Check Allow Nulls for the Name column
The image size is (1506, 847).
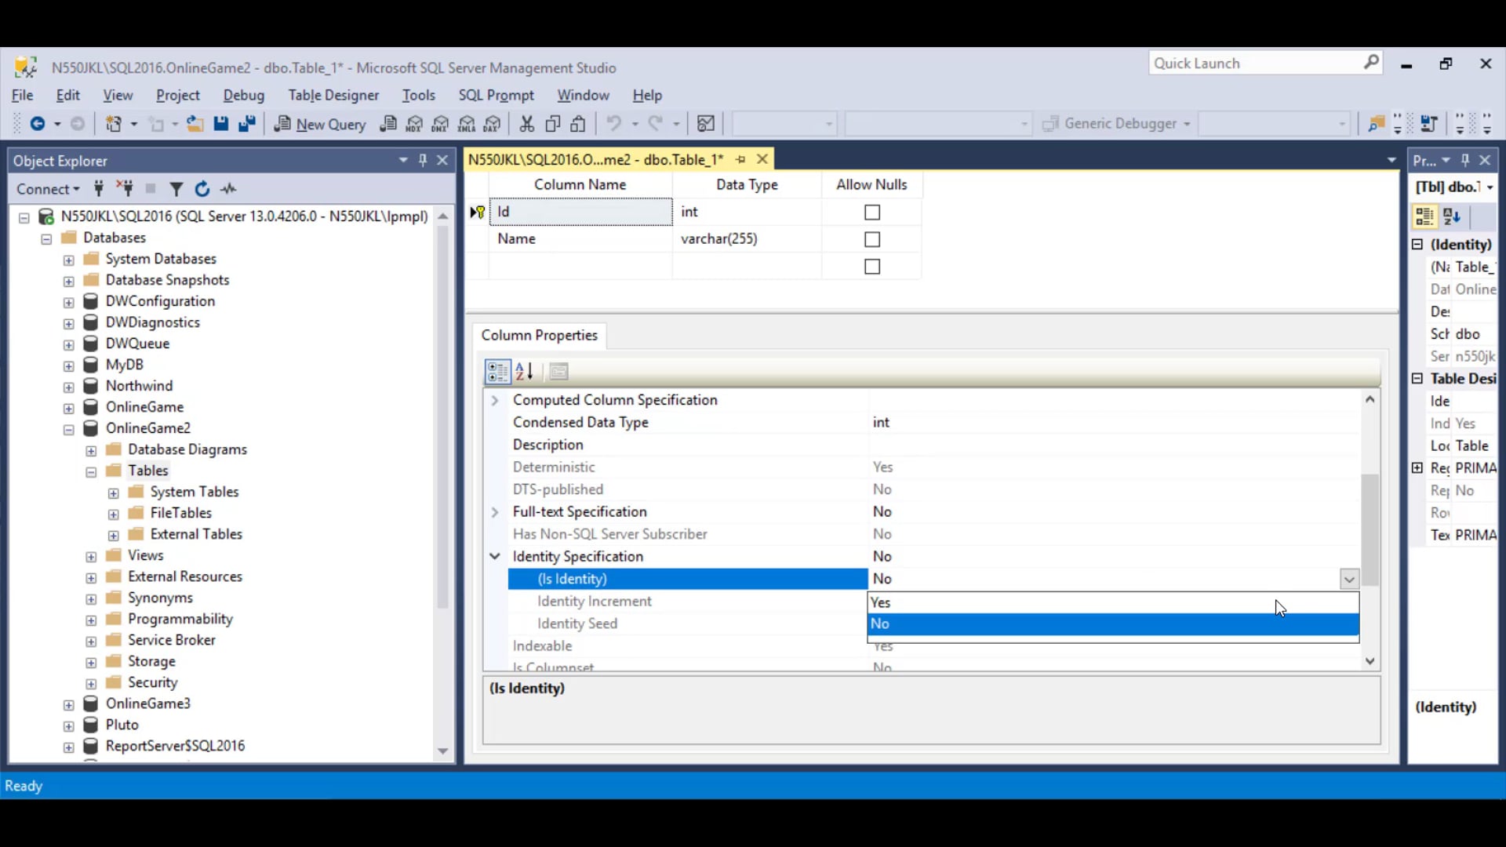(x=871, y=239)
